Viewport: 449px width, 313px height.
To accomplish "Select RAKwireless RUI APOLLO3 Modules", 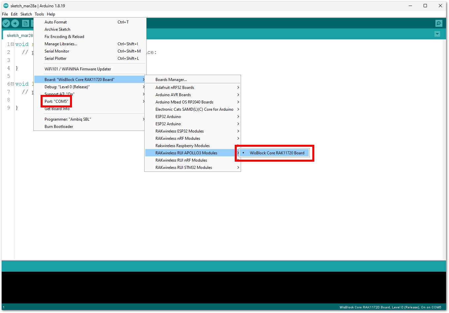I will point(192,153).
